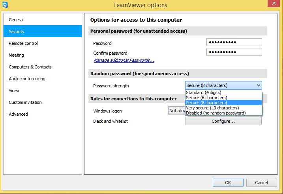The image size is (283, 194).
Task: Close the TeamViewer options window
Action: [274, 4]
